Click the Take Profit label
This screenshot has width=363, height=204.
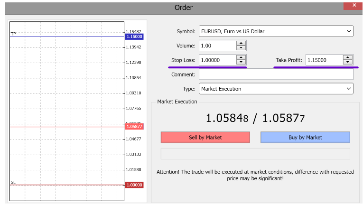pos(289,60)
